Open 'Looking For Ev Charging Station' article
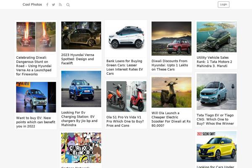Screen dimensions: 252x168 point(79,118)
